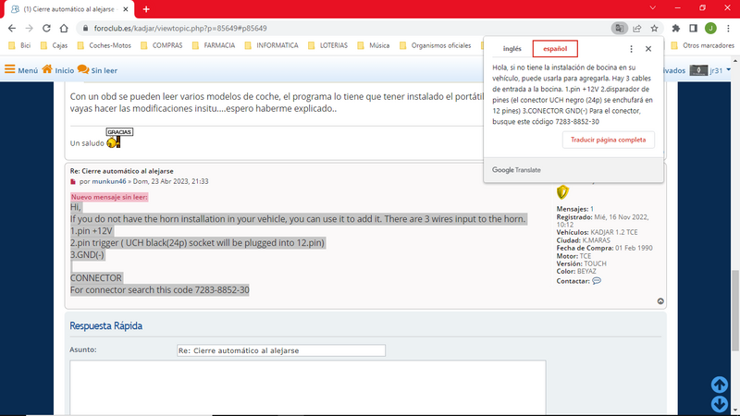Viewport: 740px width, 416px height.
Task: Close the Cierre automático al alejarse tab
Action: (126, 9)
